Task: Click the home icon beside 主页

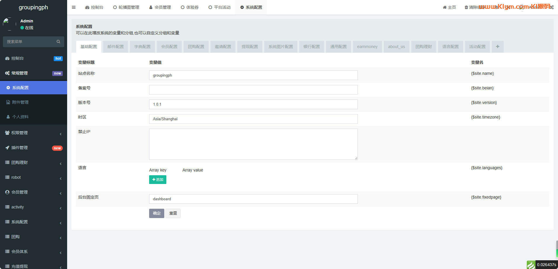Action: pos(445,7)
